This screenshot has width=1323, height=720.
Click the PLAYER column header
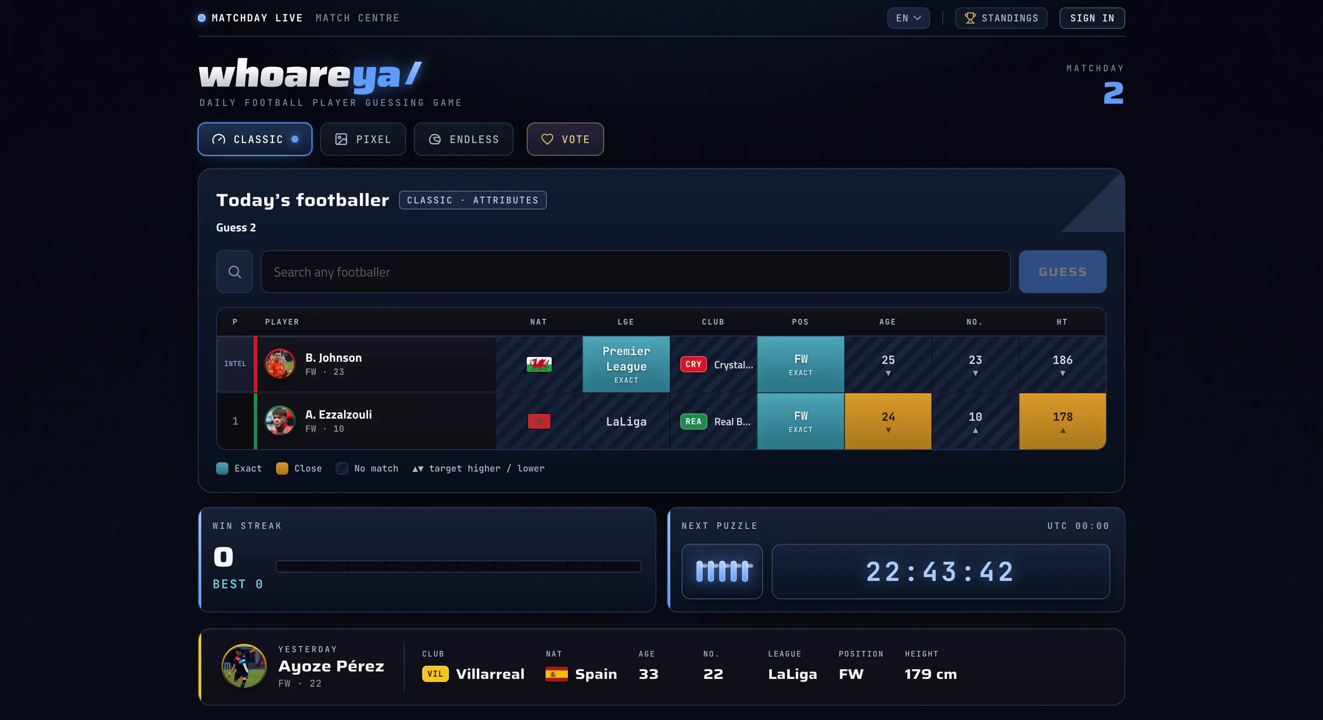[x=282, y=322]
